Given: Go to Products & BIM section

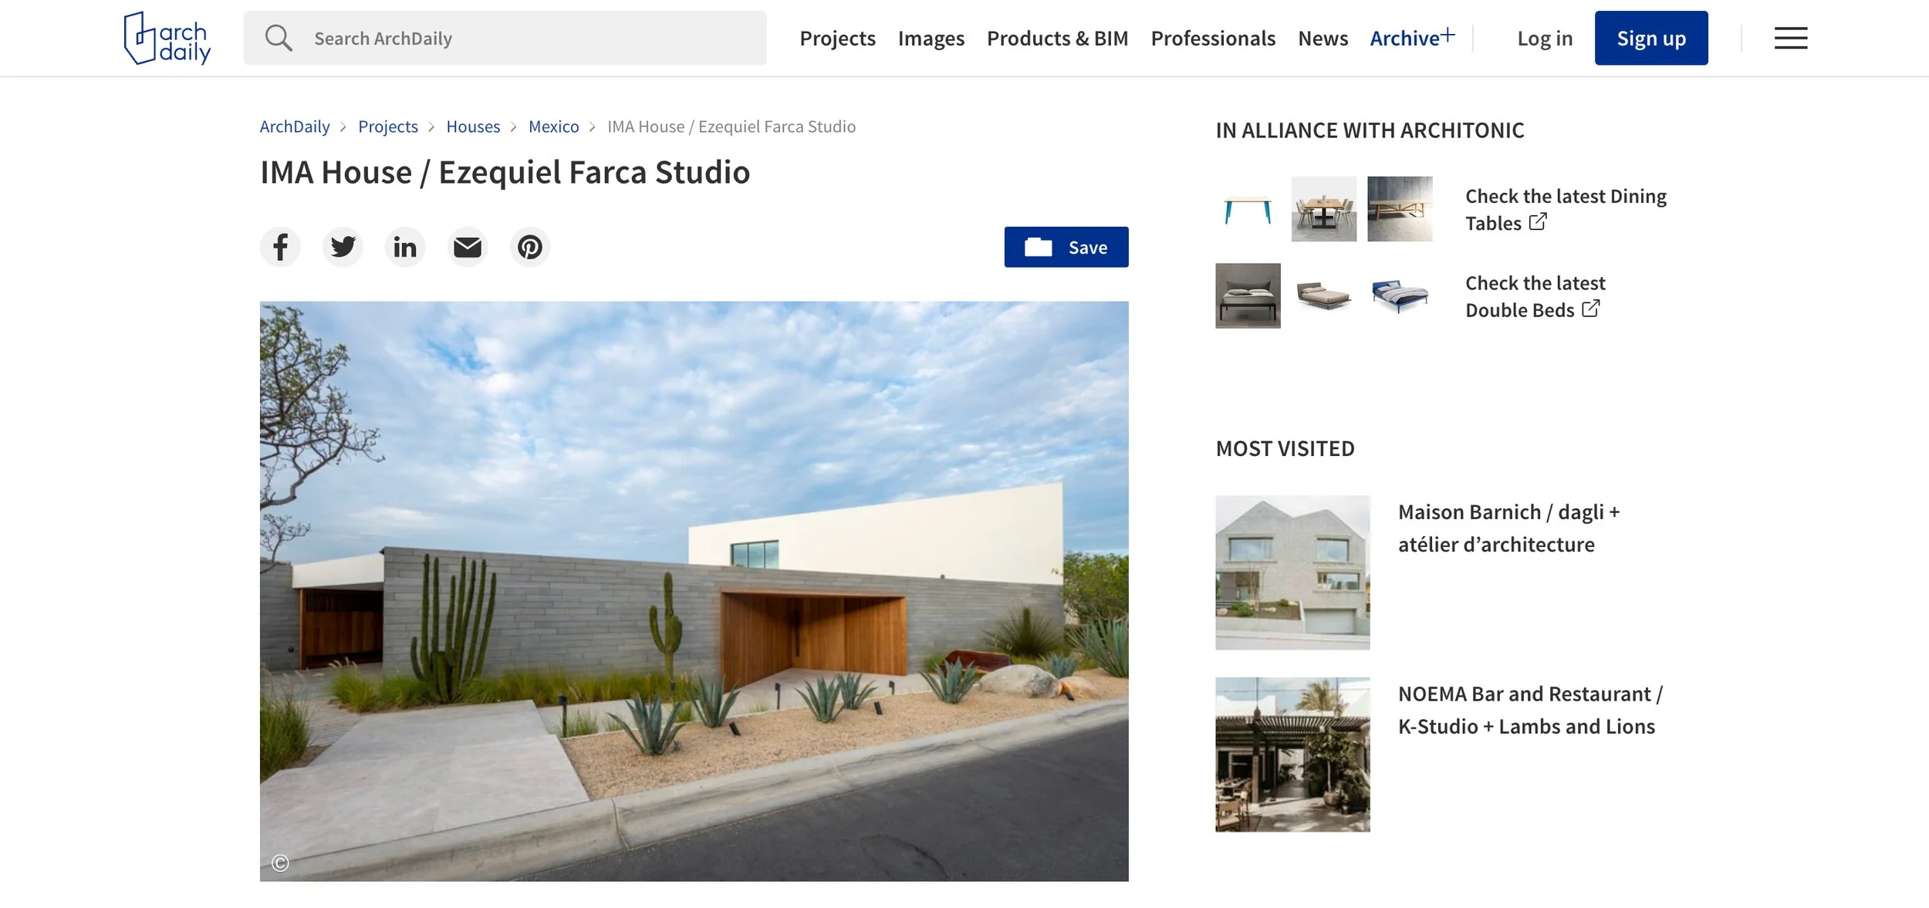Looking at the screenshot, I should pos(1057,39).
